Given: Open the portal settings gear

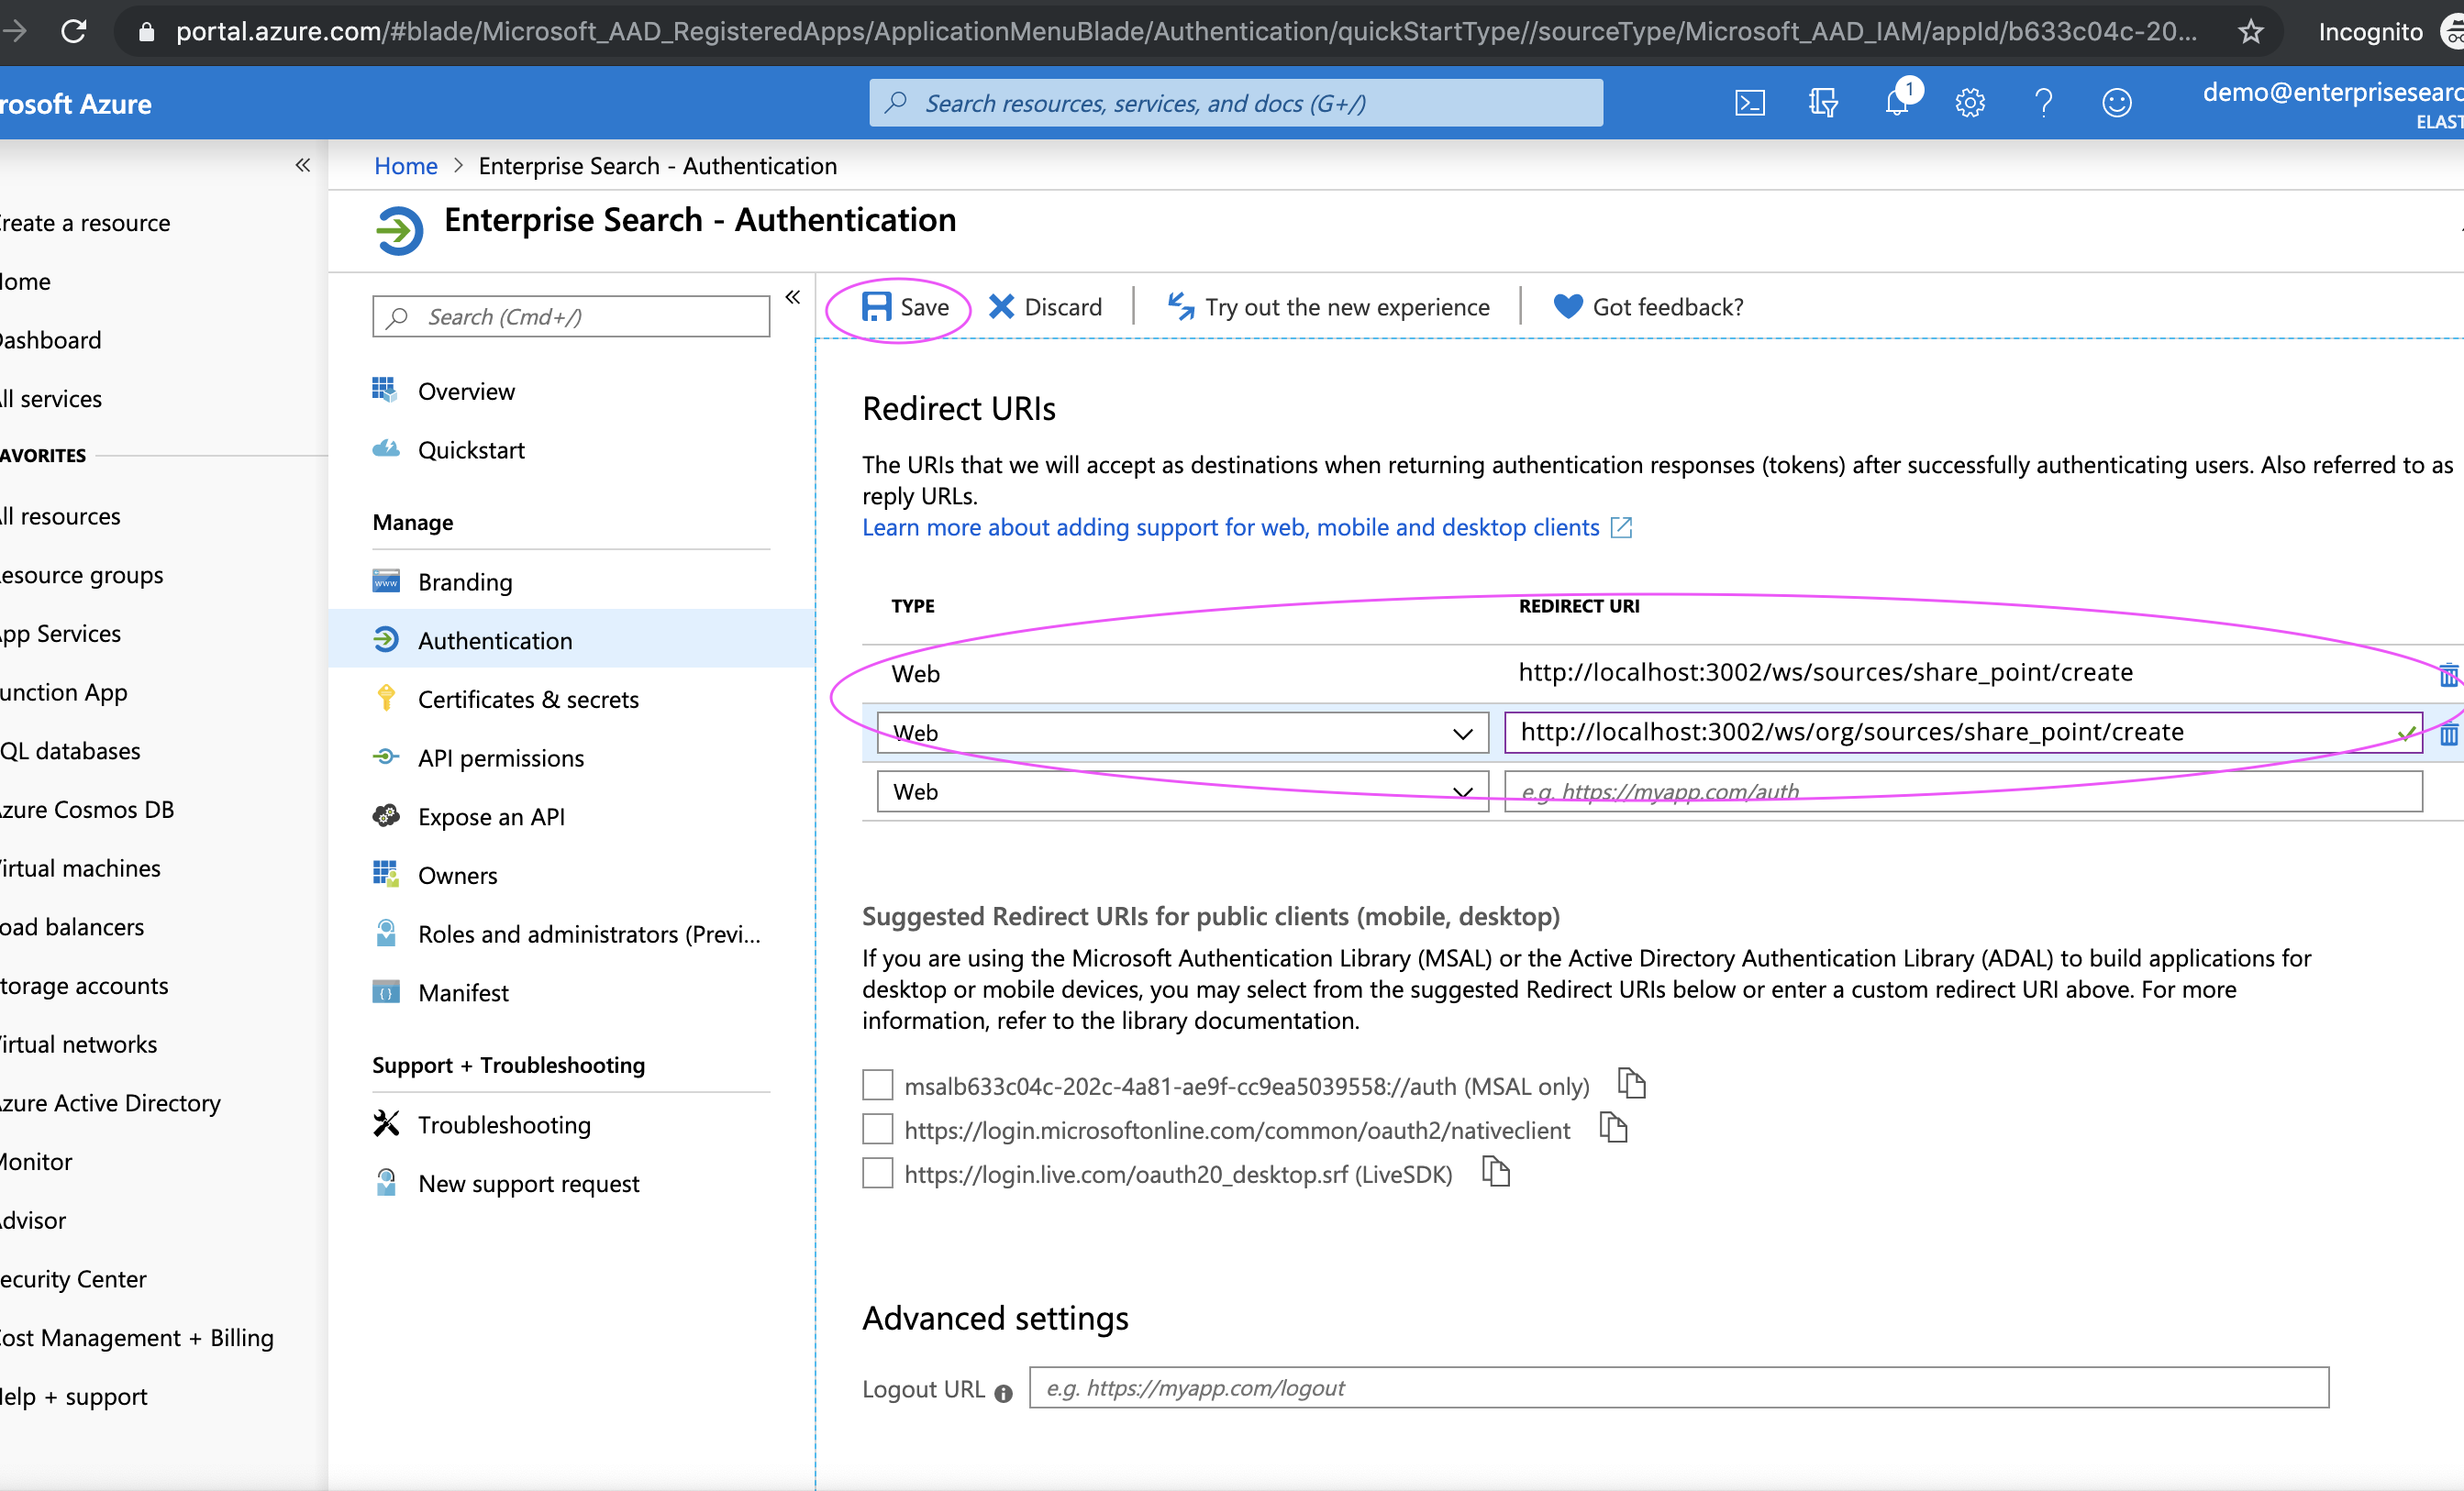Looking at the screenshot, I should [1970, 103].
